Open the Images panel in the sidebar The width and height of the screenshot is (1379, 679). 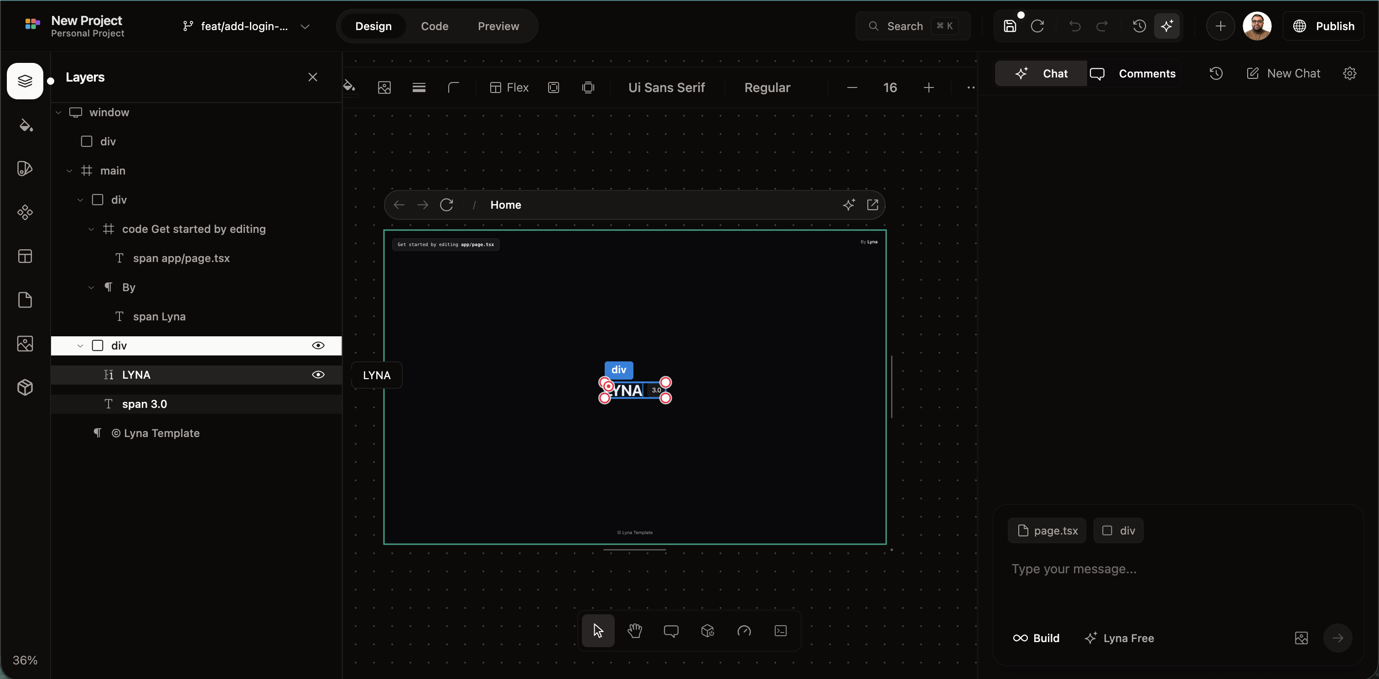(25, 344)
